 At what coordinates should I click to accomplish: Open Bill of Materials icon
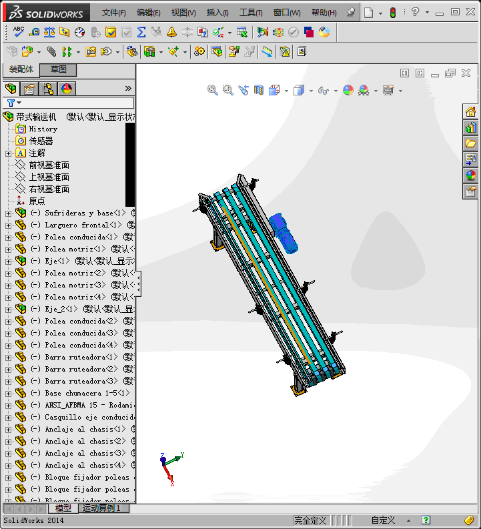click(x=217, y=51)
